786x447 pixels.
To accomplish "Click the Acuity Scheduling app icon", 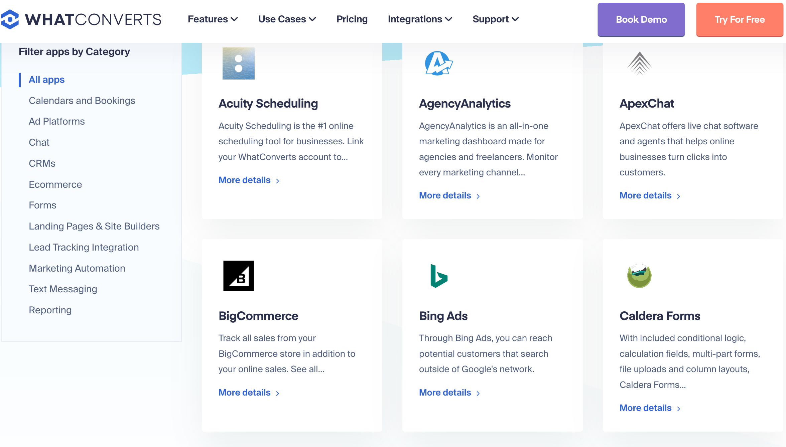I will point(238,64).
